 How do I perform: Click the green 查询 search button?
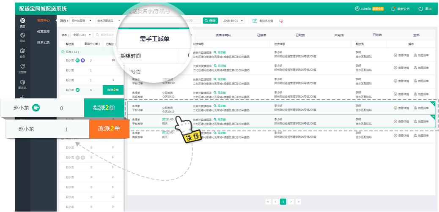point(210,20)
